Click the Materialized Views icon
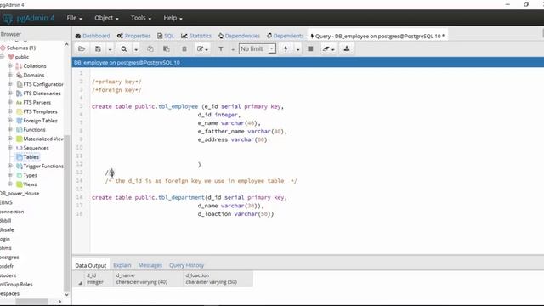 (19, 139)
